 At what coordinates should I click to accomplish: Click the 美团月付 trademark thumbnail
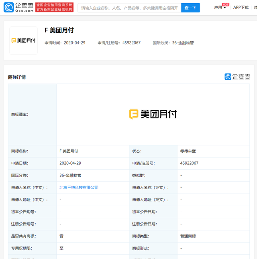point(24,40)
